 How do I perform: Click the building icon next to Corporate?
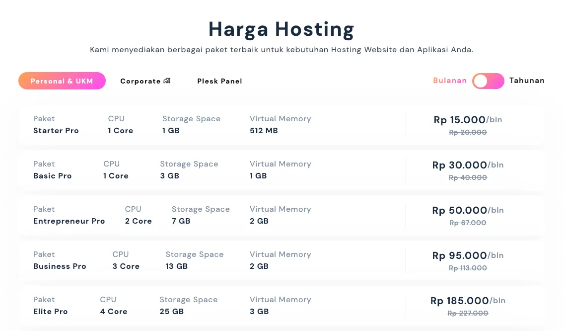(x=167, y=81)
